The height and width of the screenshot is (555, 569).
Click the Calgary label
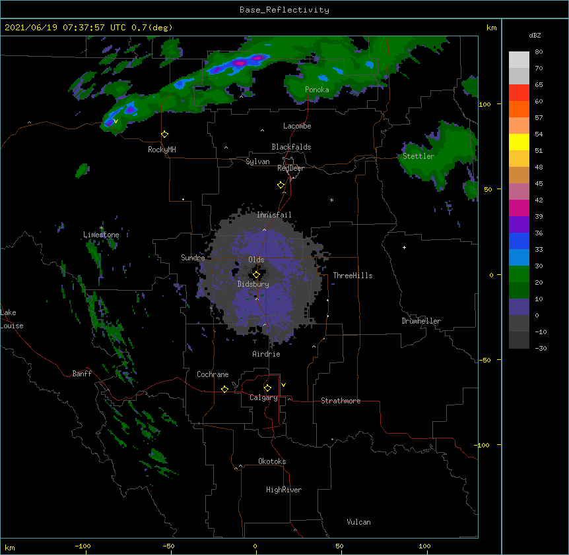263,397
